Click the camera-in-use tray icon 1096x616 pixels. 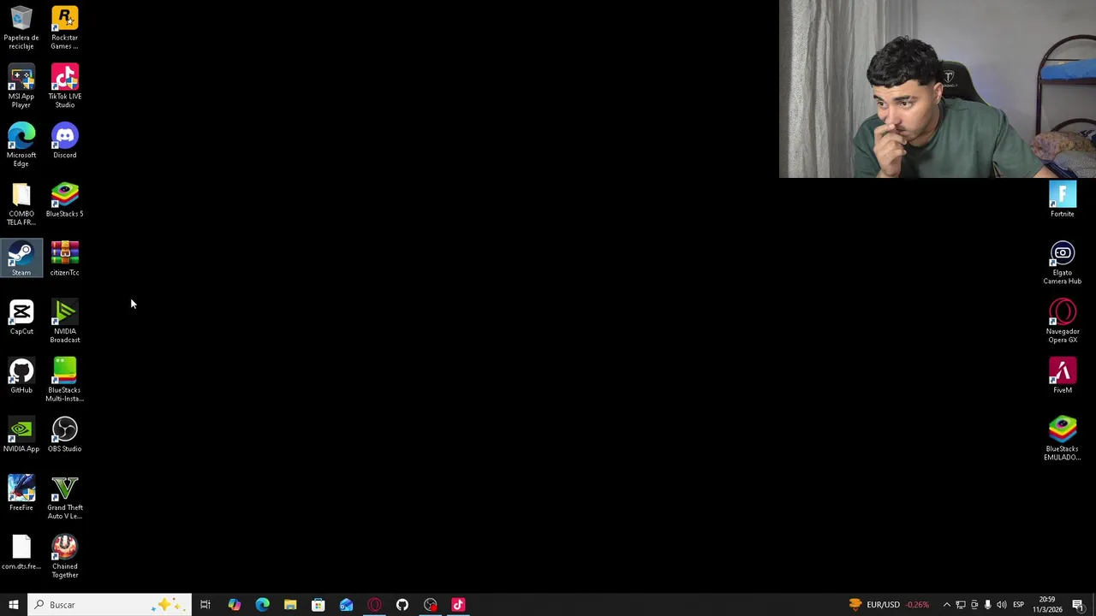click(974, 605)
